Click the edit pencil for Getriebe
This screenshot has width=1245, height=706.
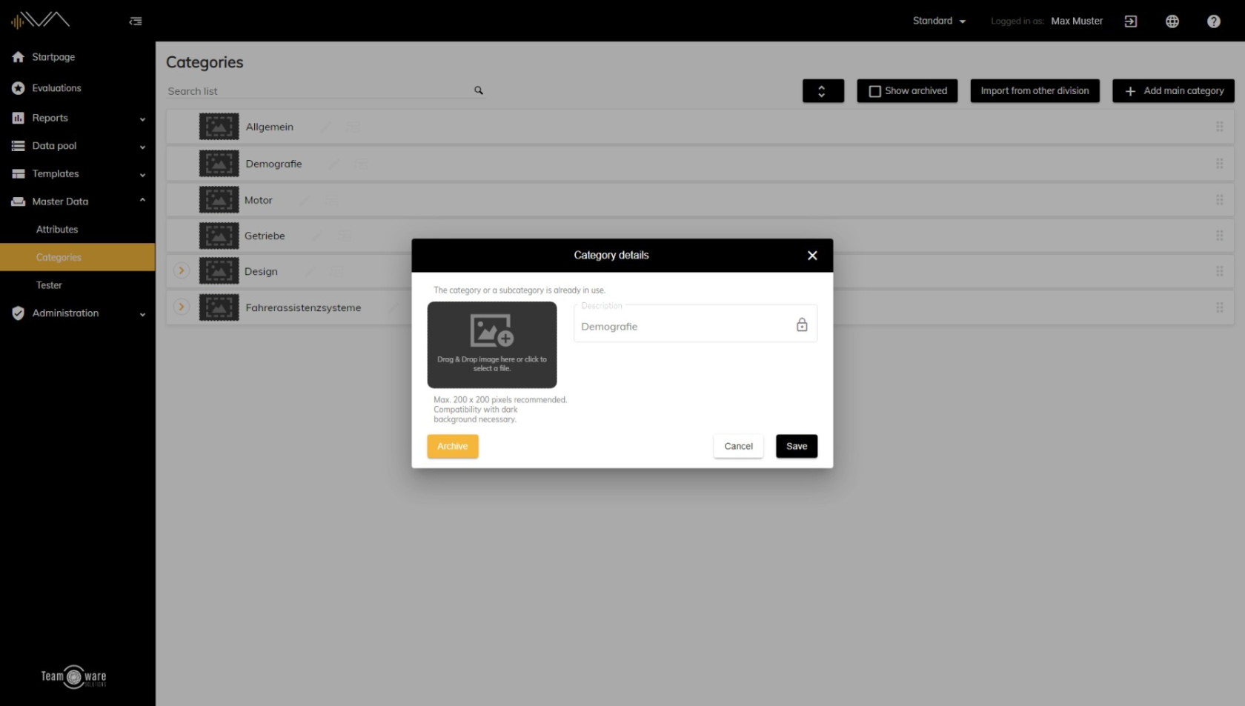point(316,236)
